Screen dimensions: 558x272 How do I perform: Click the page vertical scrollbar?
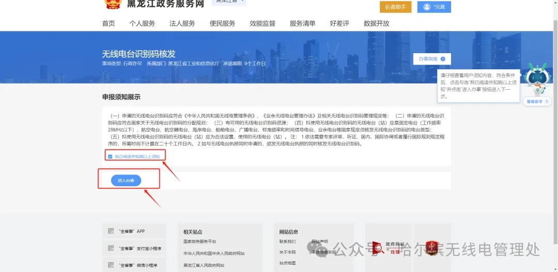click(x=554, y=103)
